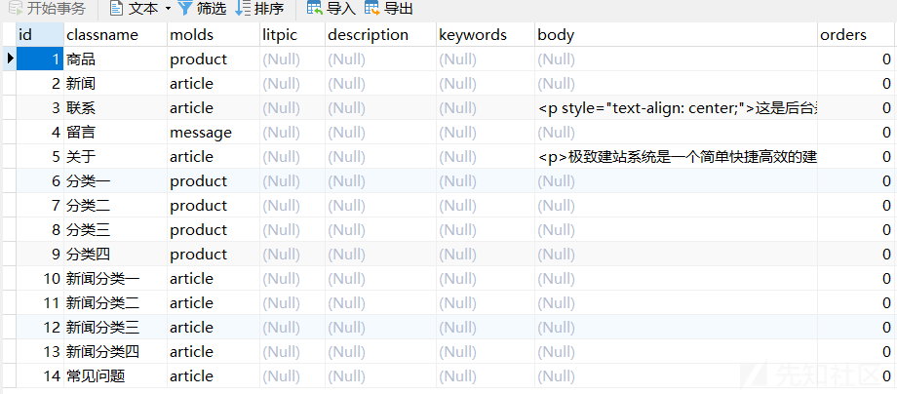Click the Sort (排序) icon
The width and height of the screenshot is (897, 394).
[243, 9]
